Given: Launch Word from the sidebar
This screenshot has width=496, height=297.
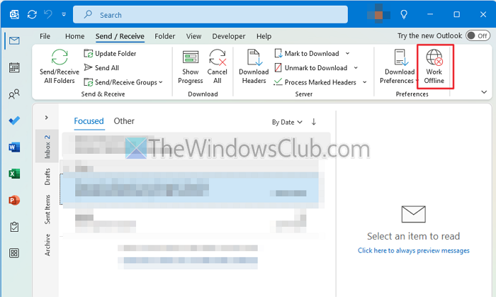Looking at the screenshot, I should click(14, 147).
